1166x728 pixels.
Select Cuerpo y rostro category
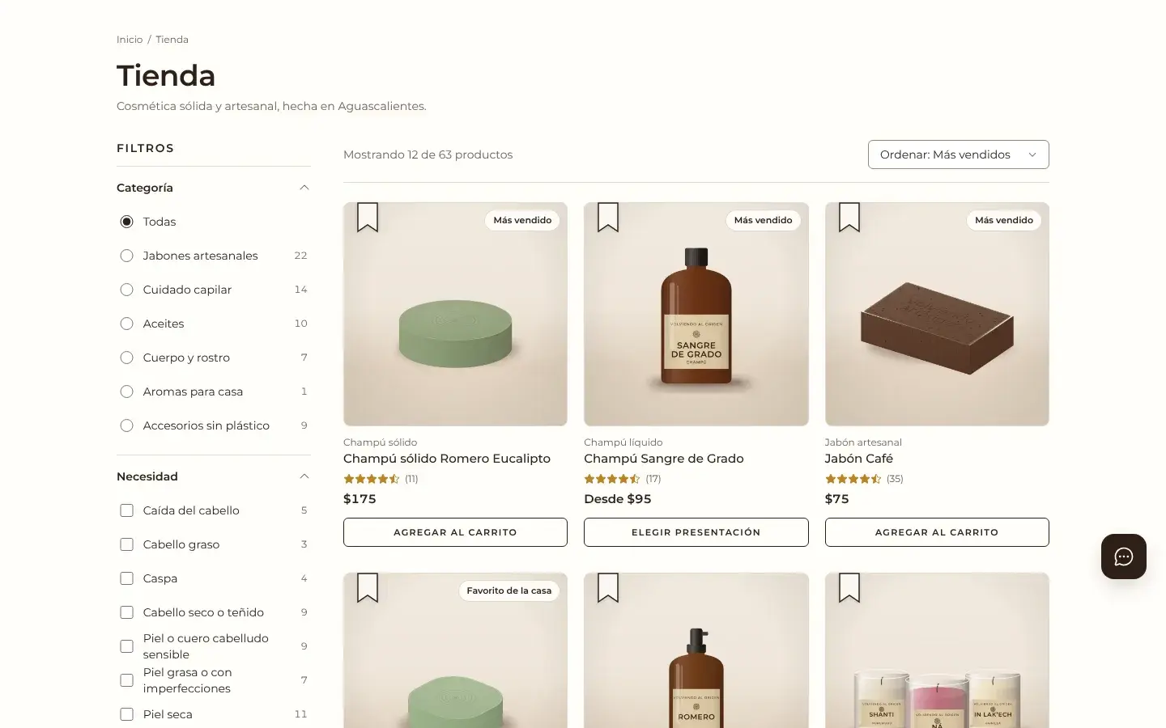pos(126,358)
